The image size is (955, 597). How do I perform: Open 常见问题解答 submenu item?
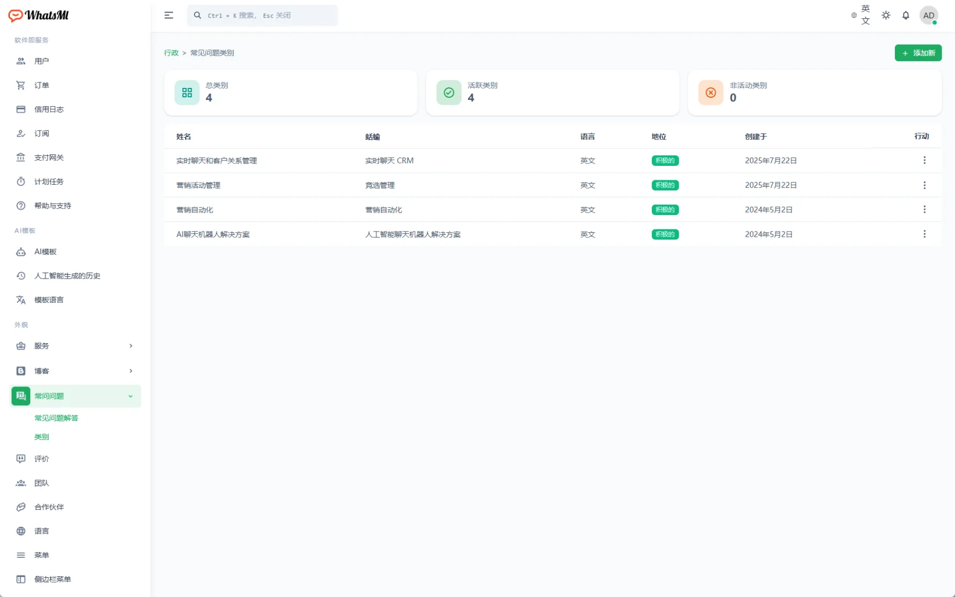(x=56, y=418)
